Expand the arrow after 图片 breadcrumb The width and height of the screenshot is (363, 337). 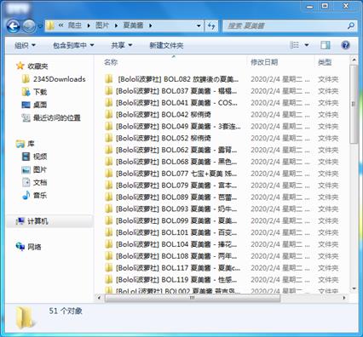pos(116,26)
